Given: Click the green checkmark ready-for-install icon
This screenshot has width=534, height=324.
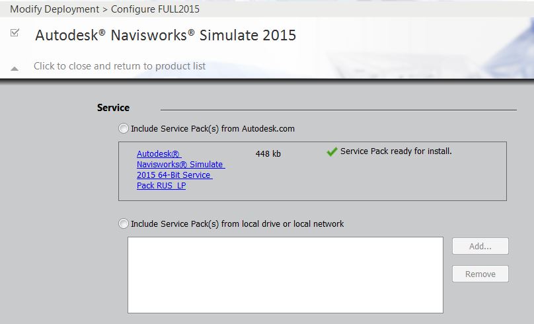Looking at the screenshot, I should [332, 151].
